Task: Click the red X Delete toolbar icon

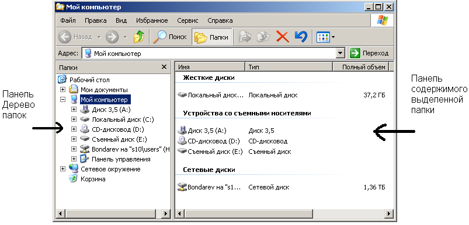Action: (x=282, y=37)
